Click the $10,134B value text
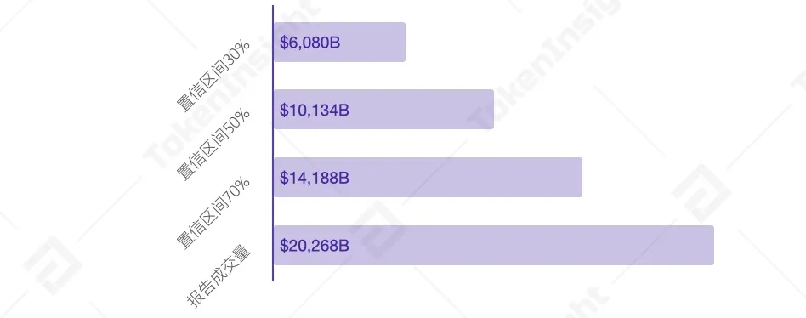This screenshot has height=318, width=806. point(315,110)
